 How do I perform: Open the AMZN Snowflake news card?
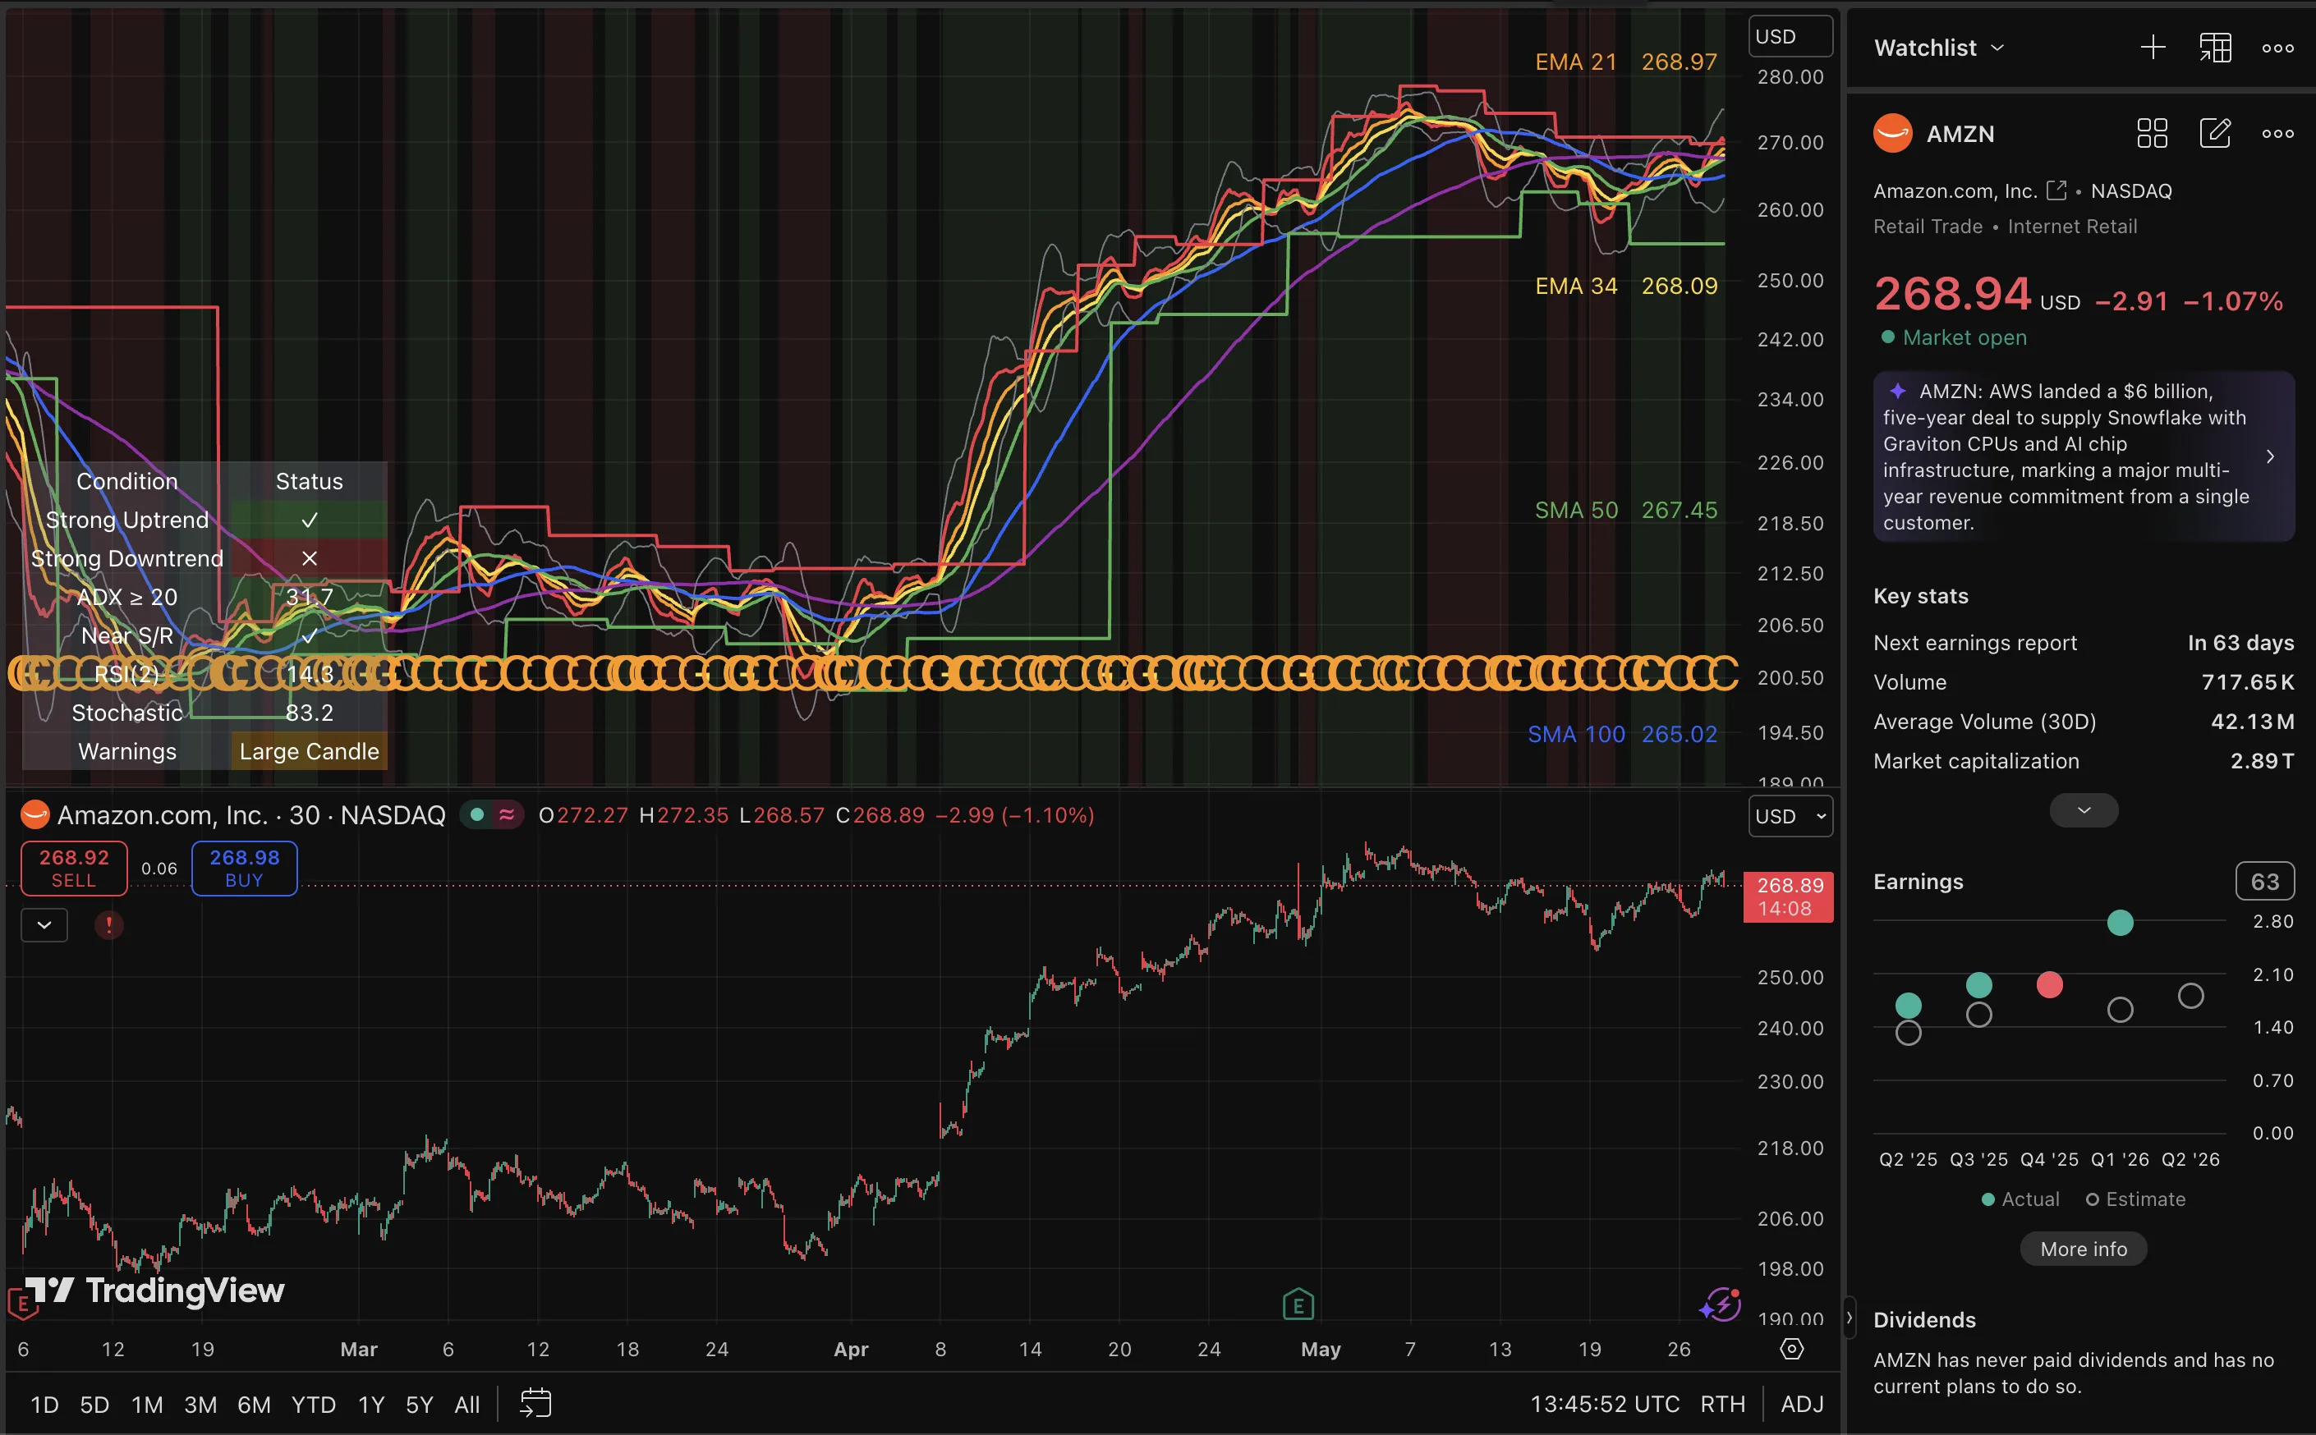2084,456
